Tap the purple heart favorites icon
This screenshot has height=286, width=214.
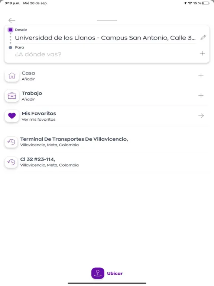click(x=12, y=116)
